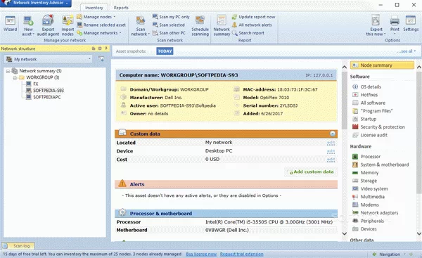
Task: Open Manage nodes dropdown
Action: 96,17
